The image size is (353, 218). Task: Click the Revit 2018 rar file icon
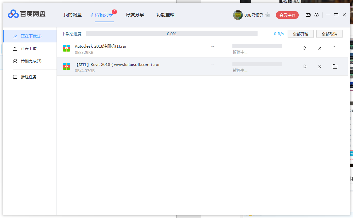[66, 67]
